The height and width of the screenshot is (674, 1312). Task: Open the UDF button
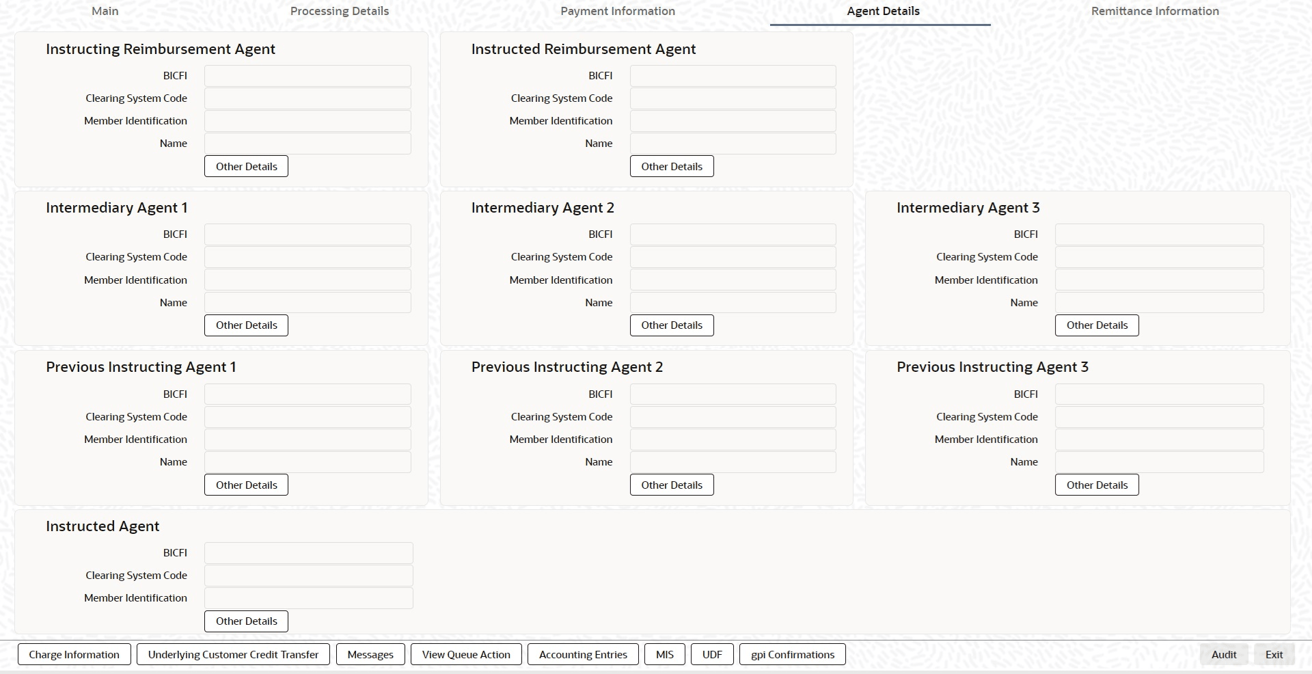[712, 654]
